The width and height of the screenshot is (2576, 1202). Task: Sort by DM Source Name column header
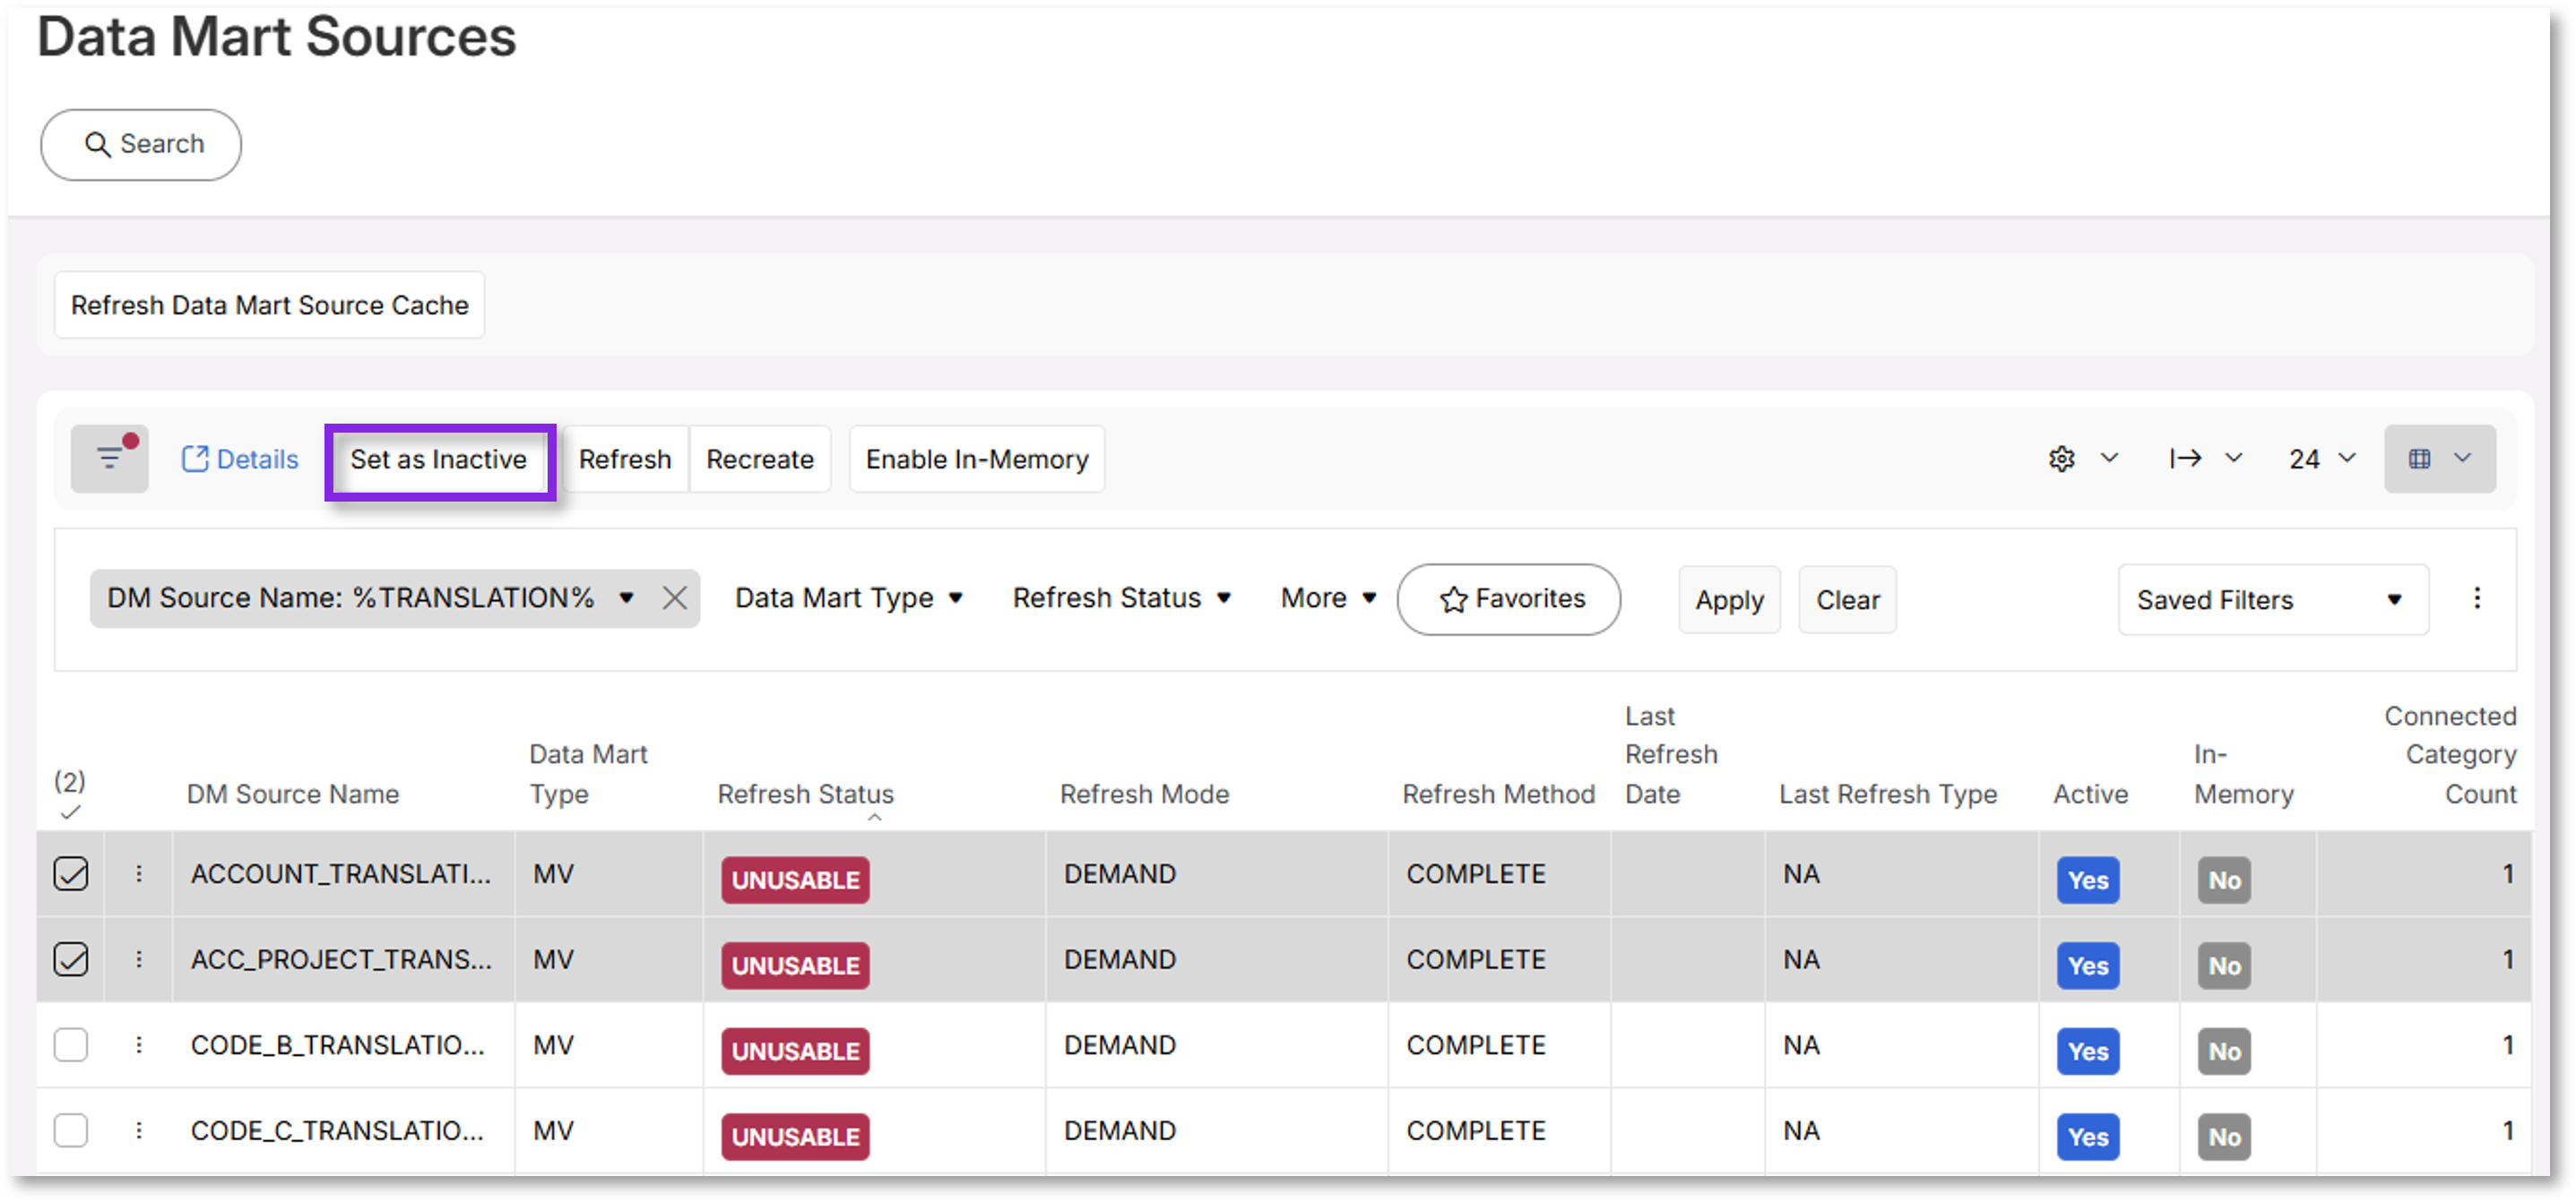293,794
